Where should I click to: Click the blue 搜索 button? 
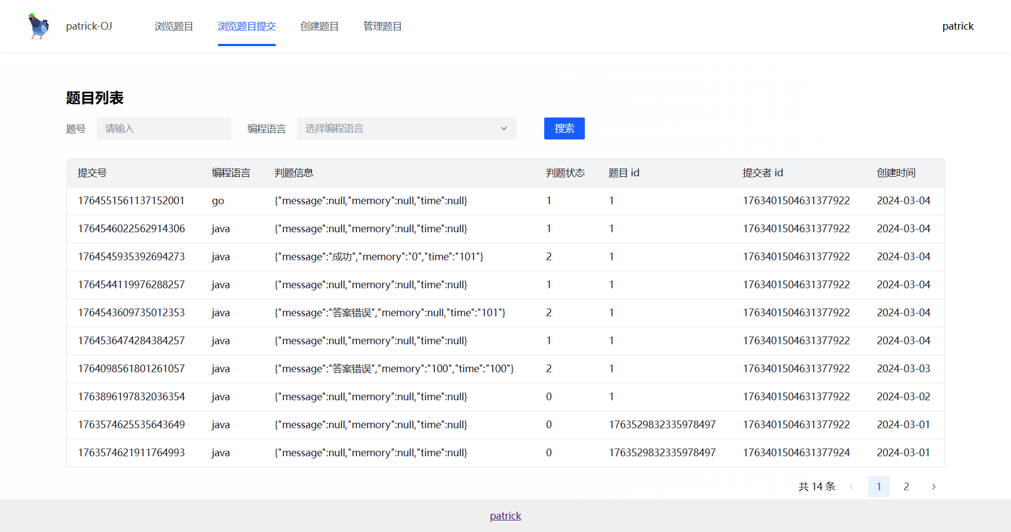click(x=564, y=128)
